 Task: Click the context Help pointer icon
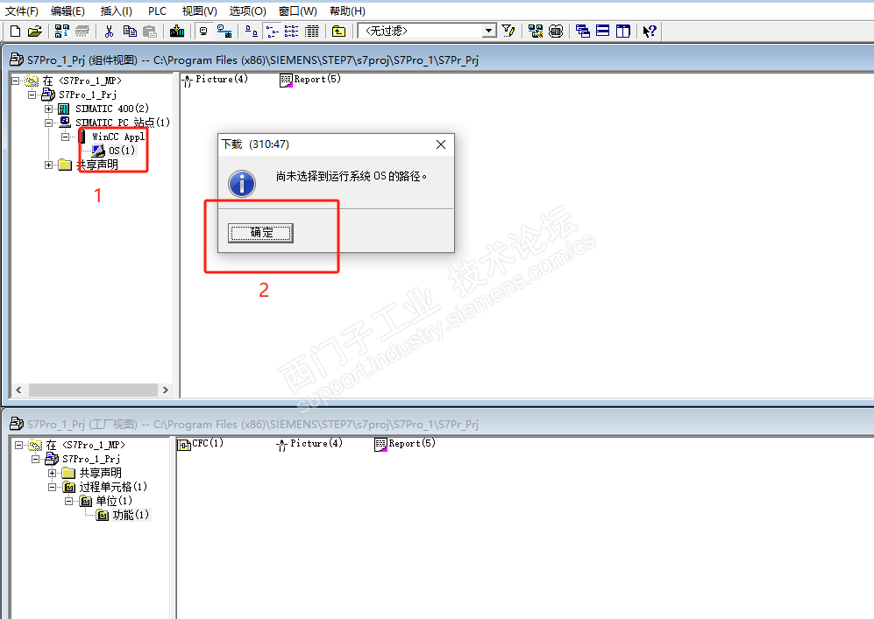(x=650, y=32)
